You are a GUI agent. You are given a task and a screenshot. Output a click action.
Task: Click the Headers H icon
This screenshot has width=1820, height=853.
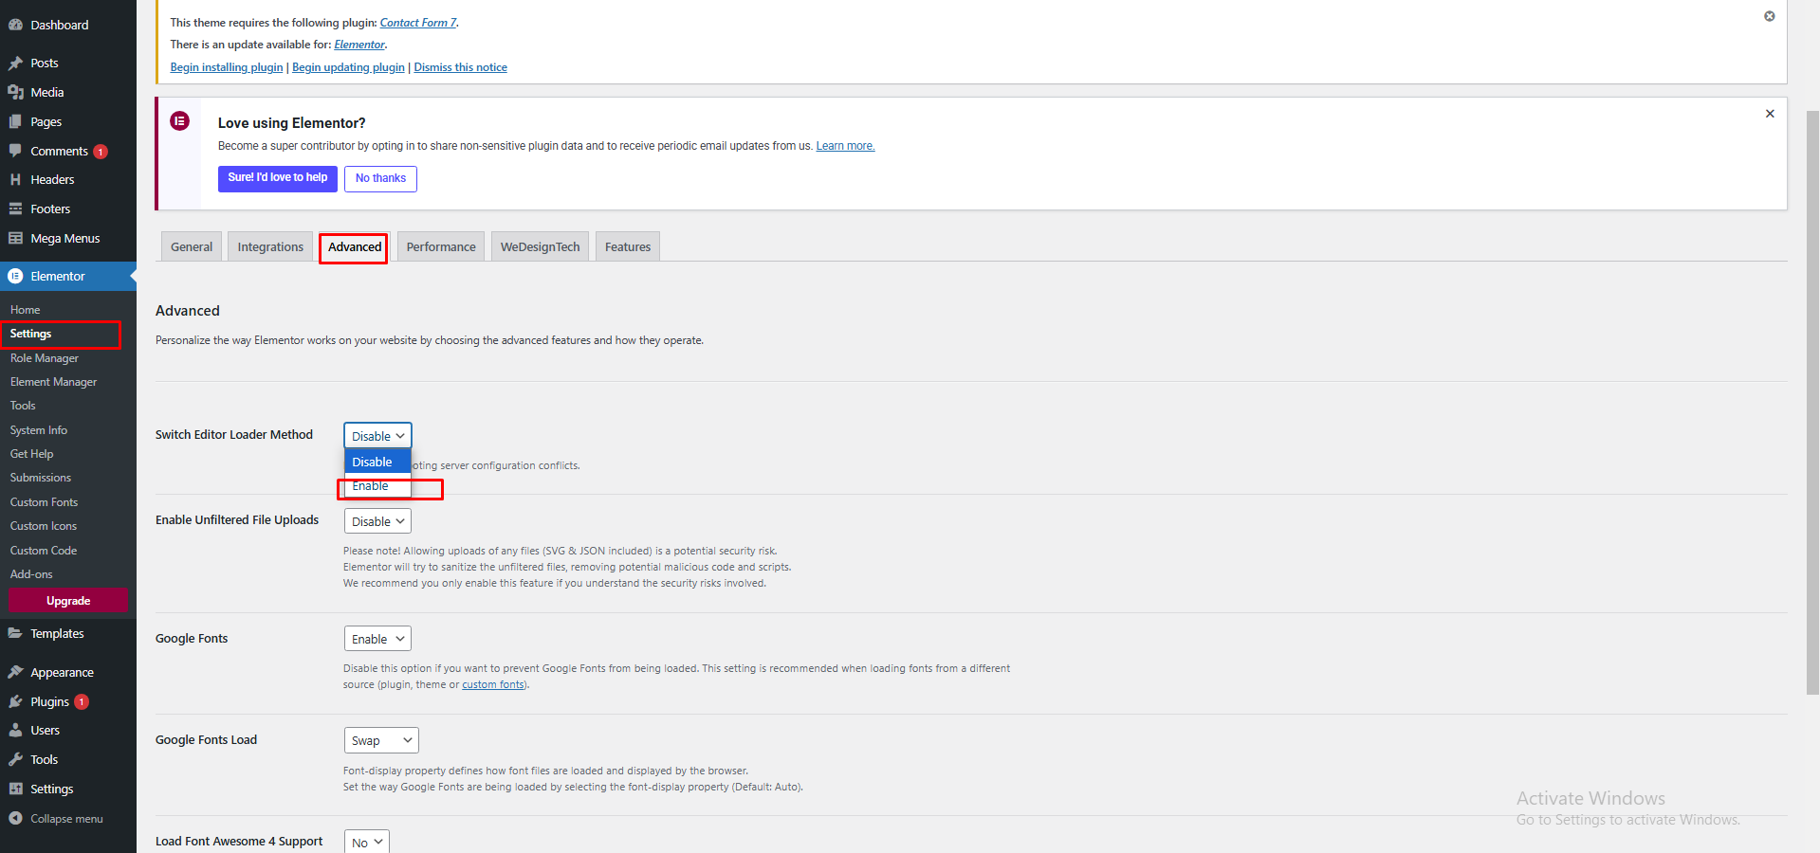[15, 179]
